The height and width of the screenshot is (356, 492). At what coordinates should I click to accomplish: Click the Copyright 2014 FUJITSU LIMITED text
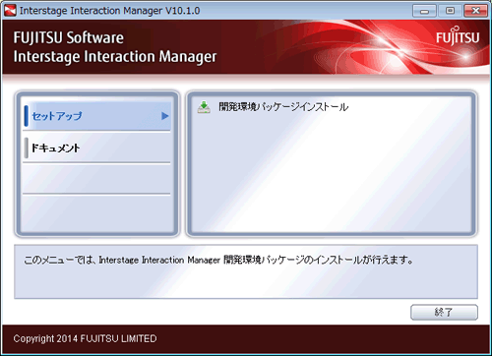coord(85,338)
